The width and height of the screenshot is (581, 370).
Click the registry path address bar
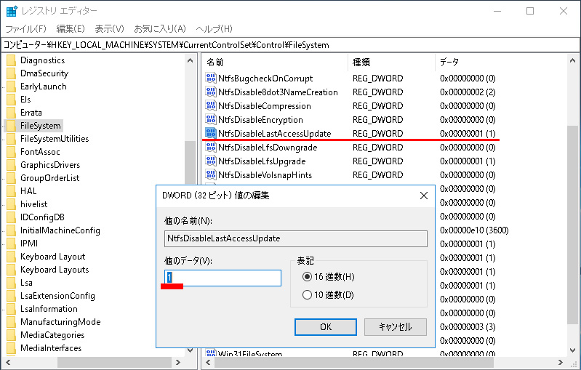(x=291, y=45)
